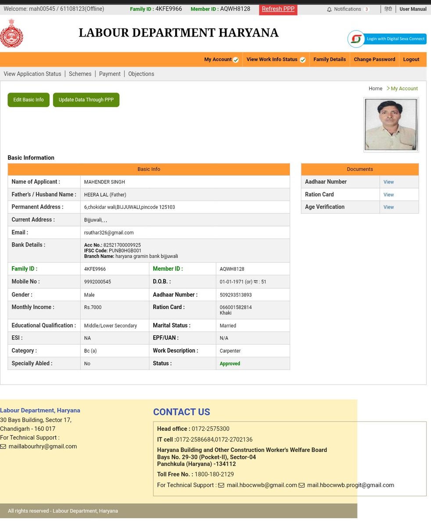Click the Edit Basic Info button

point(29,100)
